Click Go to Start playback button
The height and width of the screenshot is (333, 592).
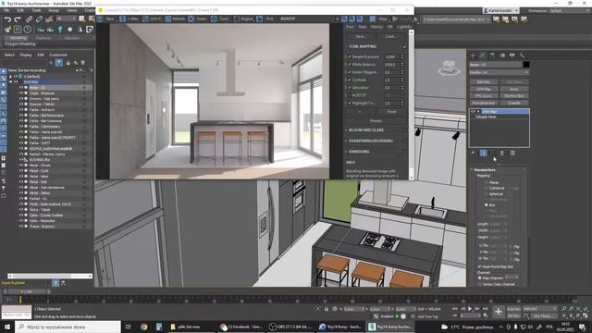[x=455, y=309]
